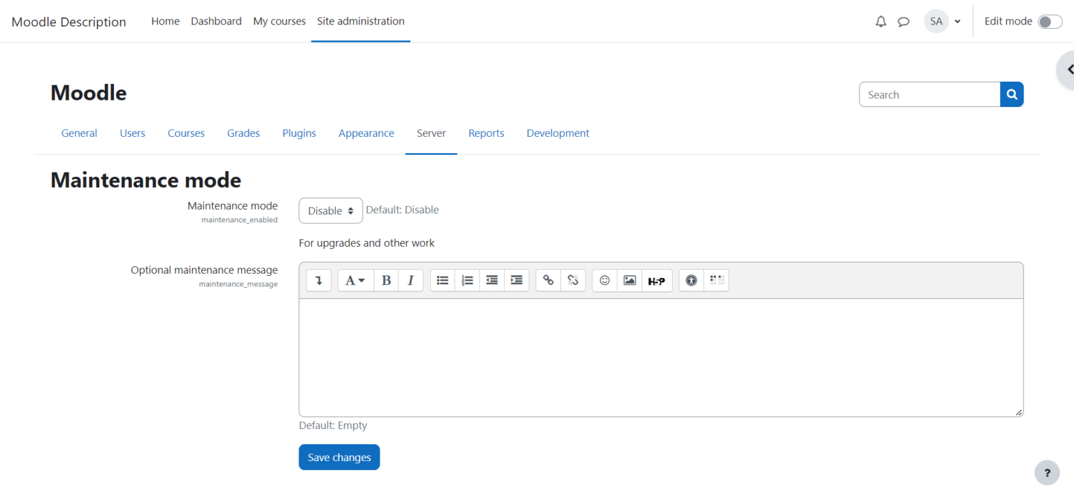Create a numbered list in the editor
This screenshot has height=496, width=1074.
467,280
